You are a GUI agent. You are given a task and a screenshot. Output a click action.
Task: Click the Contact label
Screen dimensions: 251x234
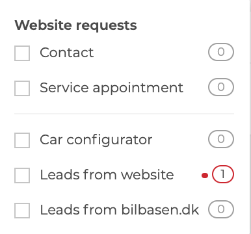[67, 53]
